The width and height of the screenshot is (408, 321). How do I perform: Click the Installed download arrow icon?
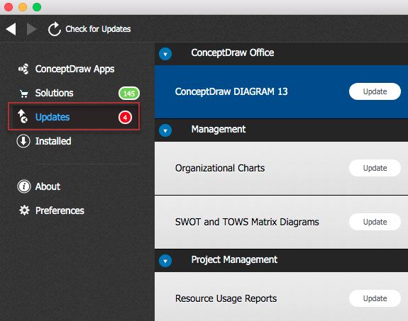(23, 141)
